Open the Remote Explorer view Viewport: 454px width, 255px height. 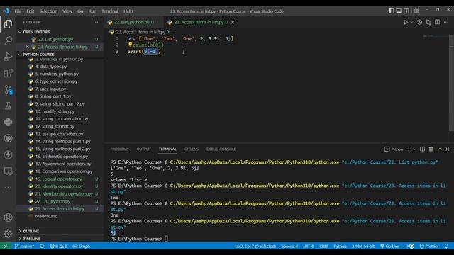[8, 171]
